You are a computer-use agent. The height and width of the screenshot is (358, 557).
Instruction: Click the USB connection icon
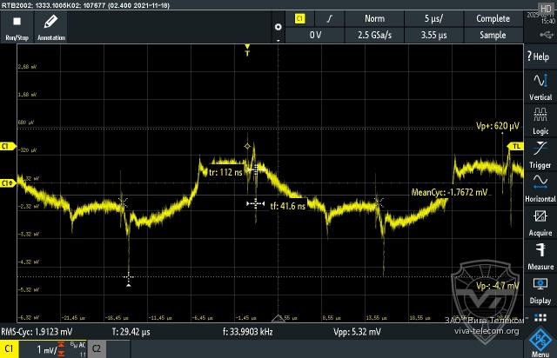point(547,35)
